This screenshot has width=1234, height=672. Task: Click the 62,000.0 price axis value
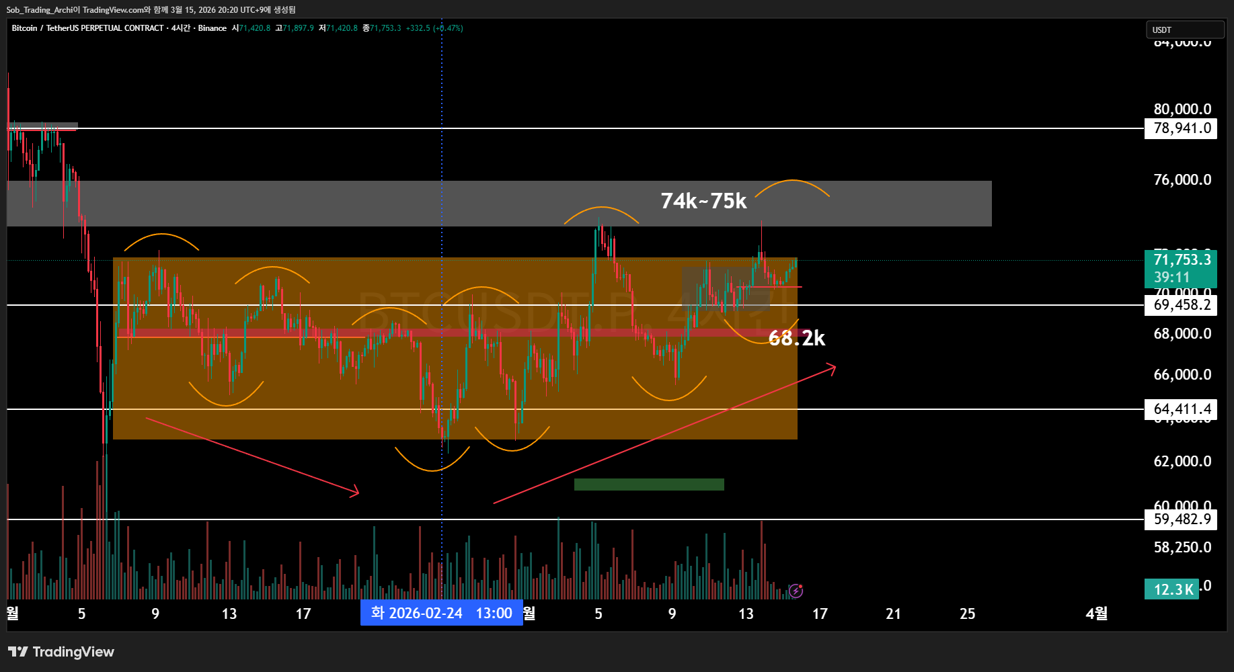point(1183,462)
